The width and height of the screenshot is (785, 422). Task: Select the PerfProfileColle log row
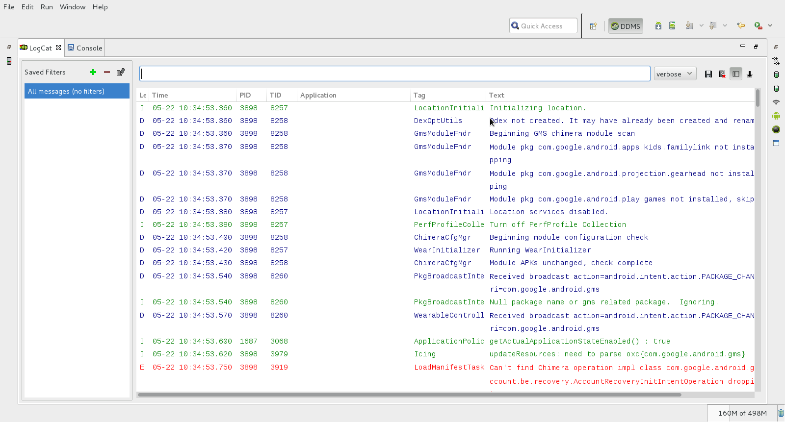(445, 224)
